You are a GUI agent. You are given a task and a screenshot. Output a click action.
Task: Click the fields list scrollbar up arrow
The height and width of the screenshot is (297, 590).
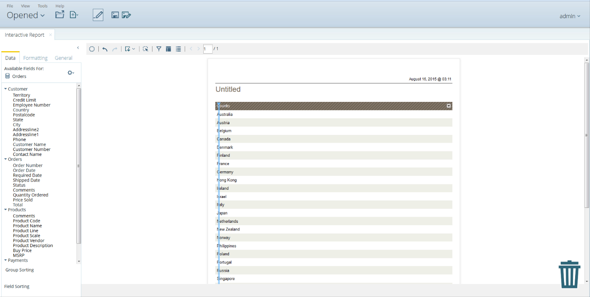79,85
